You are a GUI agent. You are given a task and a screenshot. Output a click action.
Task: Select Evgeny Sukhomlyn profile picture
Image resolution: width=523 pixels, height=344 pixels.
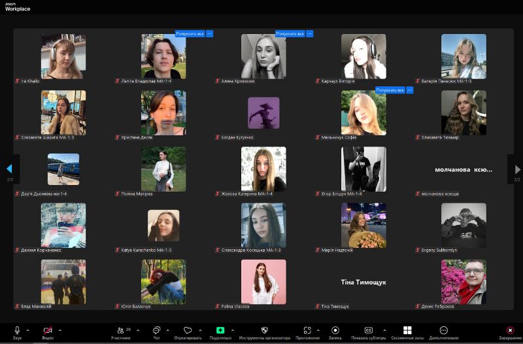[464, 226]
